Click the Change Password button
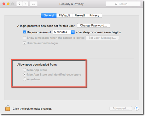The height and width of the screenshot is (116, 145). 94,25
